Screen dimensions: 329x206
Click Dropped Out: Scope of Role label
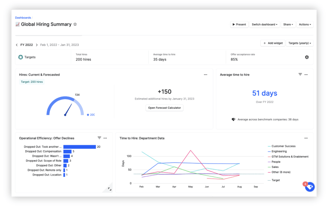click(x=44, y=161)
